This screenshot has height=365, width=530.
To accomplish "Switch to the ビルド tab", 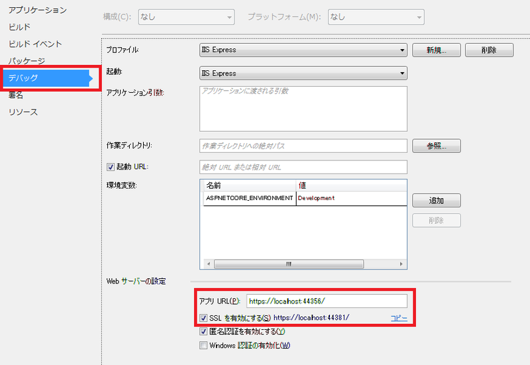I will click(20, 27).
